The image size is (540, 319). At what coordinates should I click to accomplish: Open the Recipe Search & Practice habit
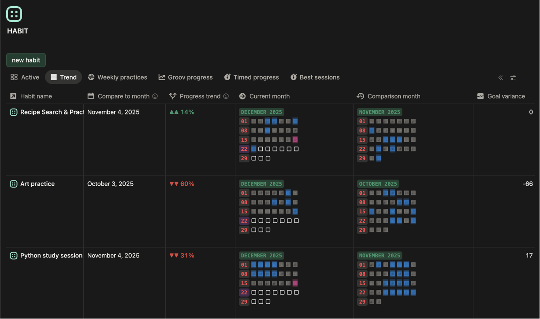coord(52,112)
